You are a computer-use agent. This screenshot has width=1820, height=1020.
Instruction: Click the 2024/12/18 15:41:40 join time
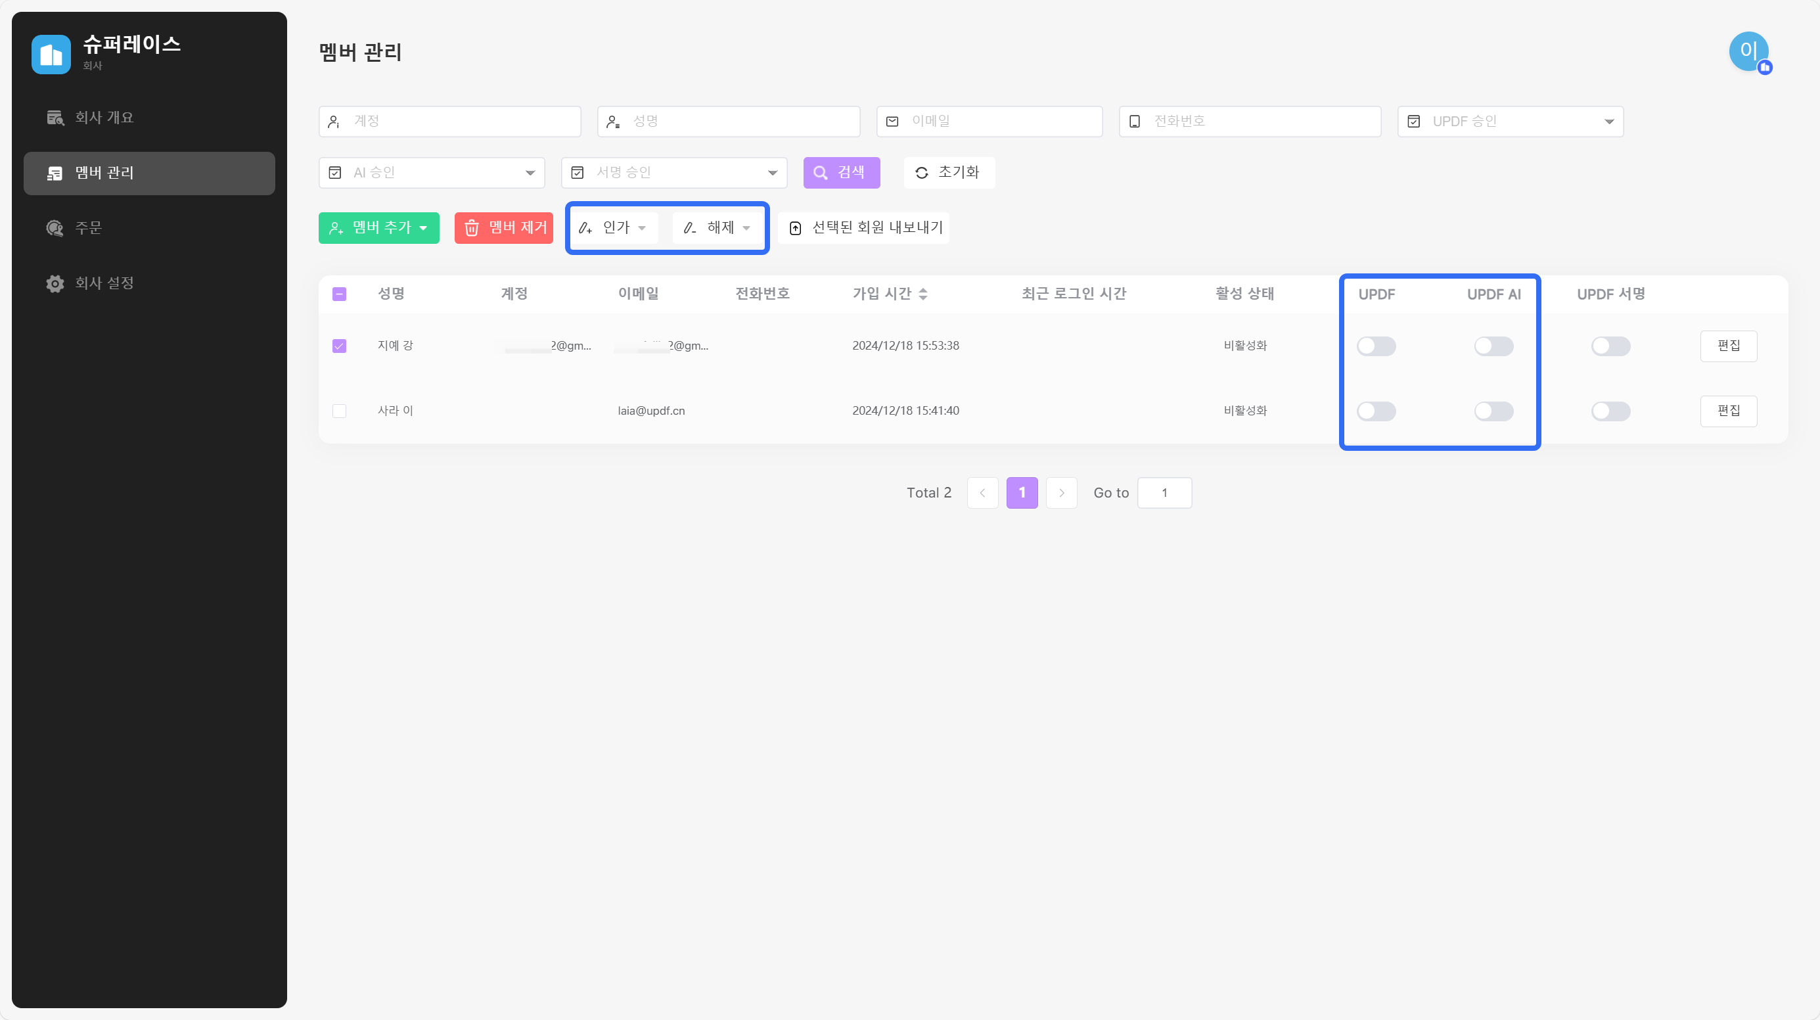pyautogui.click(x=905, y=411)
